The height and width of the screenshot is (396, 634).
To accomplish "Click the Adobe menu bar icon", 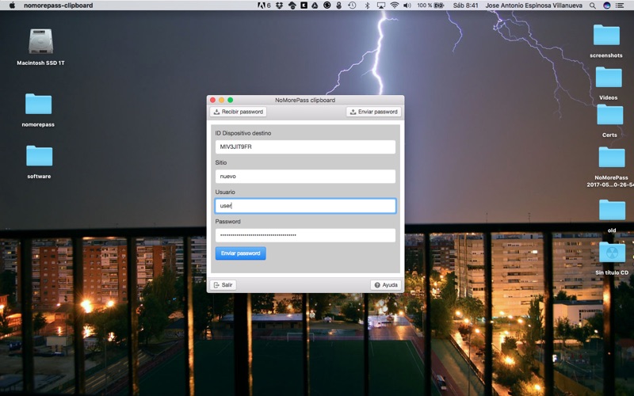I will (264, 6).
